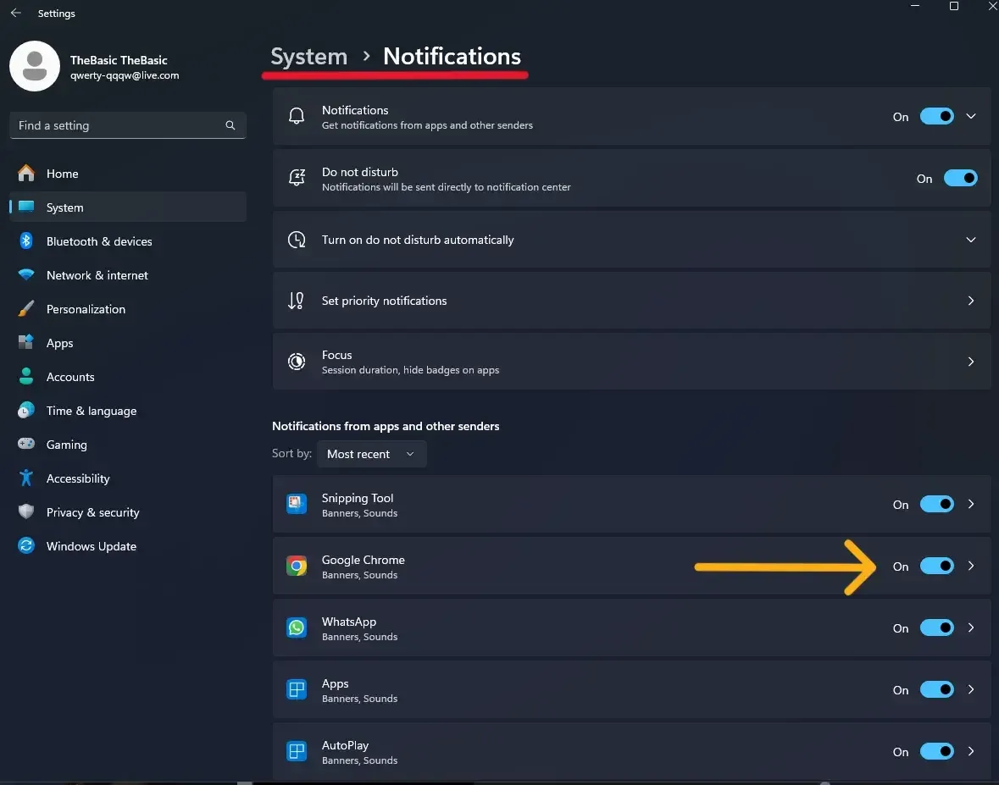Switch off WhatsApp notifications toggle
Image resolution: width=999 pixels, height=785 pixels.
click(x=936, y=628)
